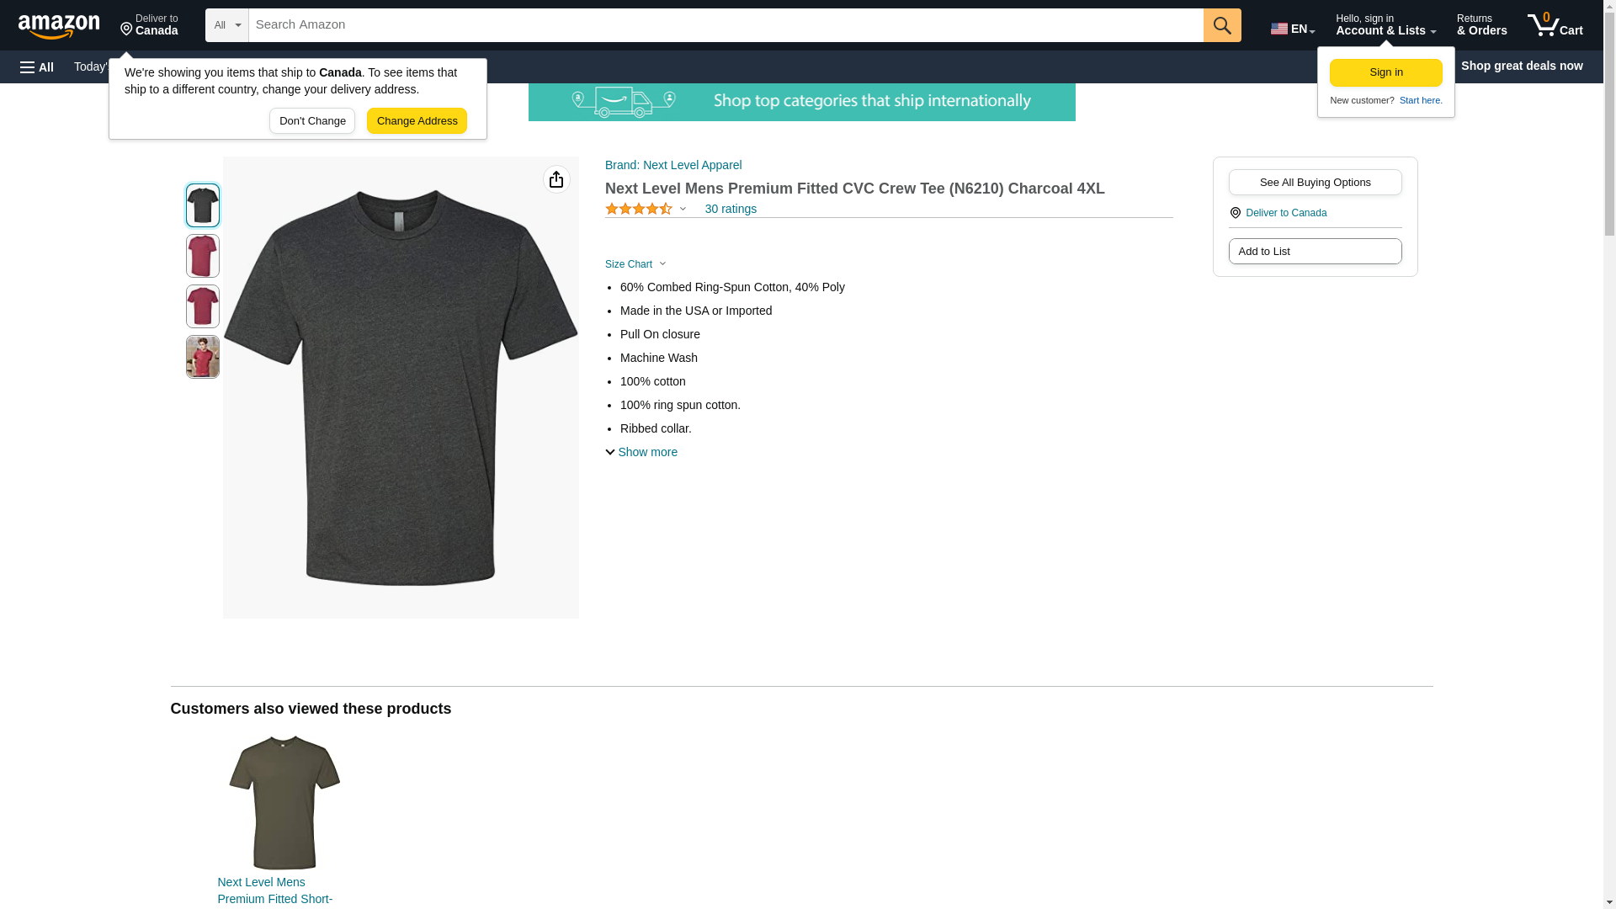The width and height of the screenshot is (1616, 909).
Task: Open the All hamburger menu
Action: coord(37,66)
